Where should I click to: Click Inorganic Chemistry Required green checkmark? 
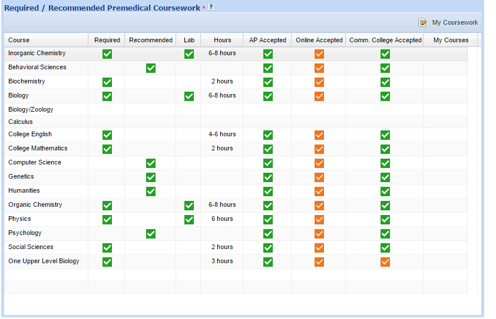click(107, 54)
